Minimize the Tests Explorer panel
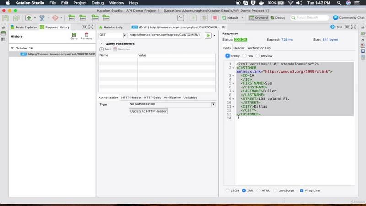This screenshot has width=366, height=206. (x=85, y=27)
